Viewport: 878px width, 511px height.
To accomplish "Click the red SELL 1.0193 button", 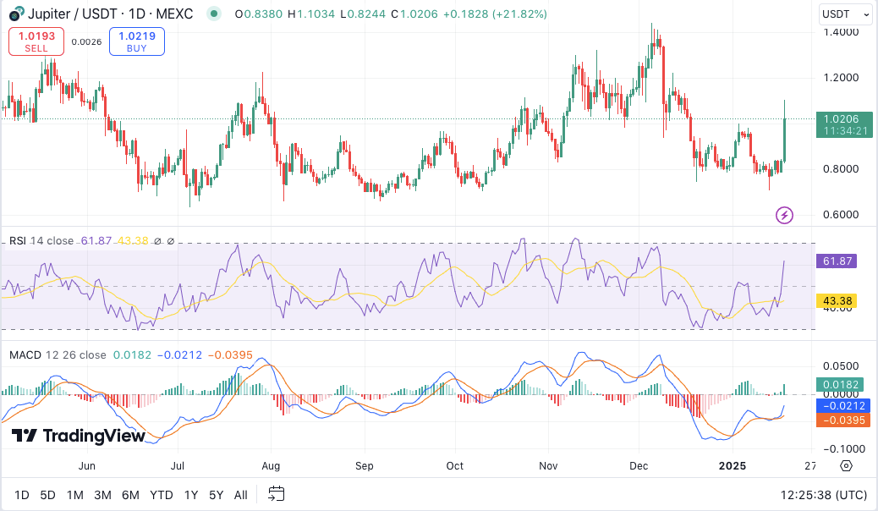I will (x=36, y=41).
